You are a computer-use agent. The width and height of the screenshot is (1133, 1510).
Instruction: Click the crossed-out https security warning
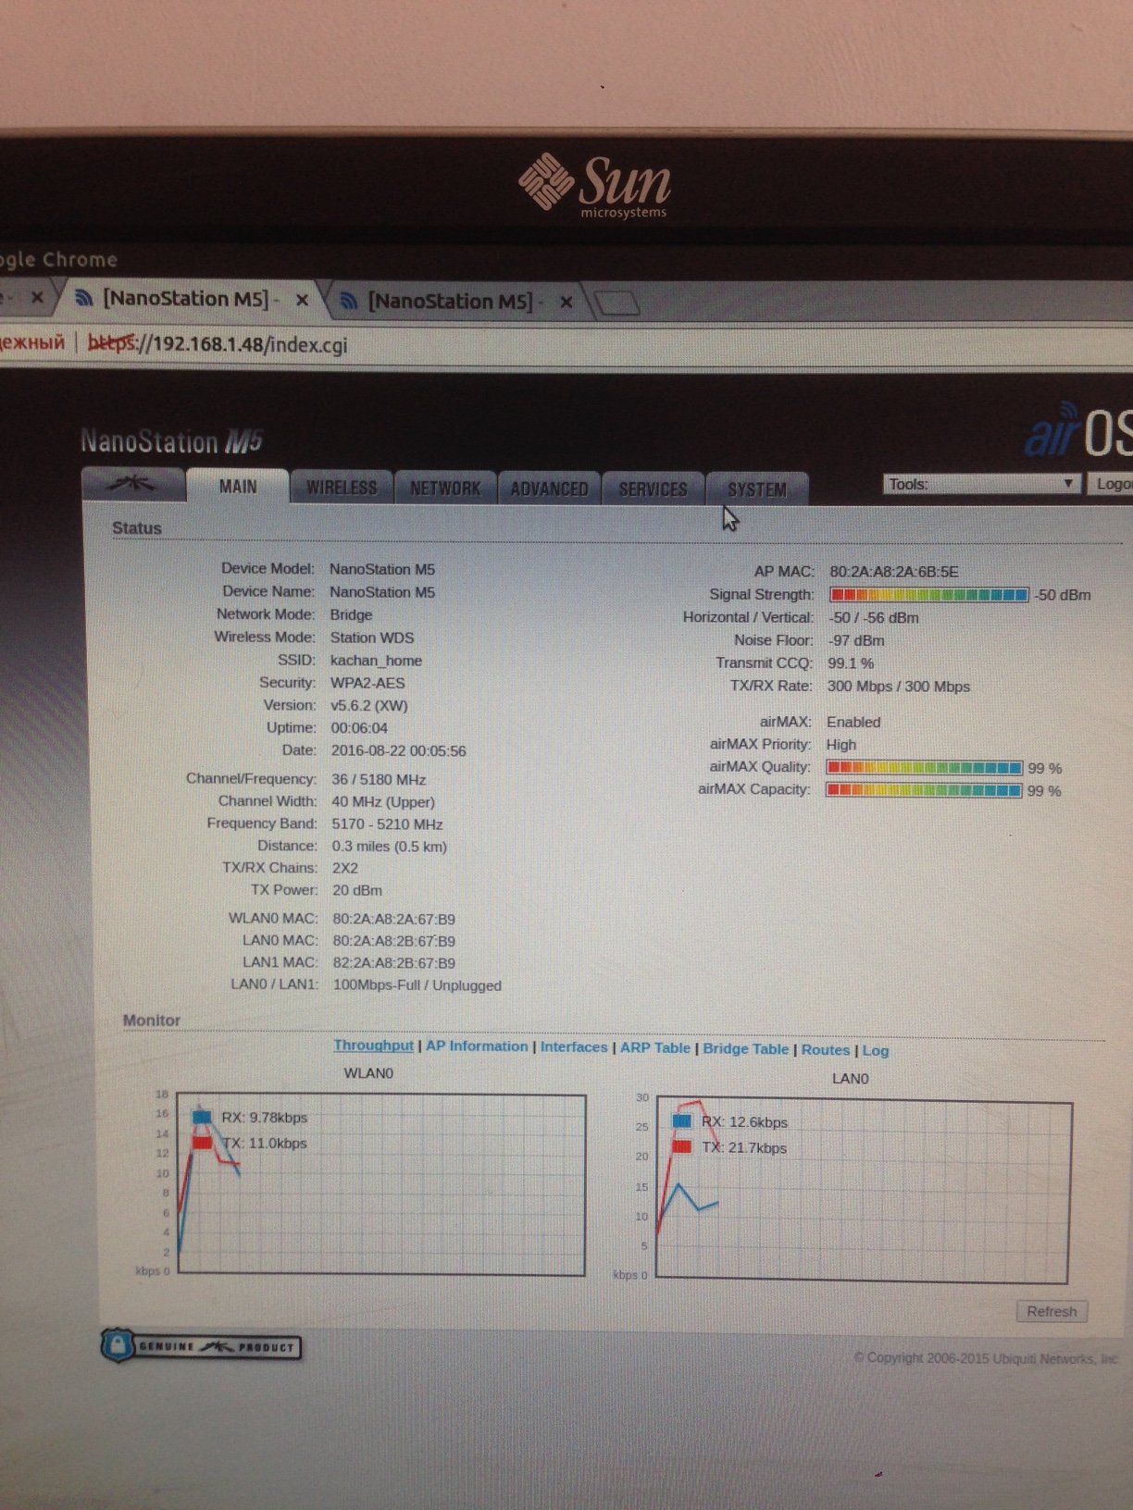pyautogui.click(x=112, y=343)
